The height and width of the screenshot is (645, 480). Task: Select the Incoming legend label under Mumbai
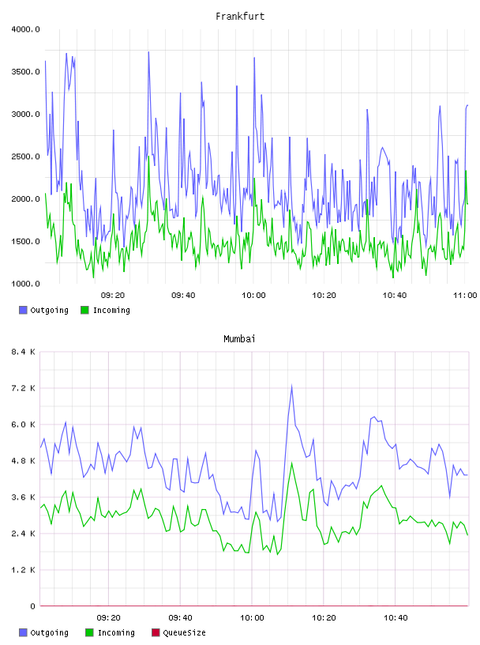(x=116, y=633)
